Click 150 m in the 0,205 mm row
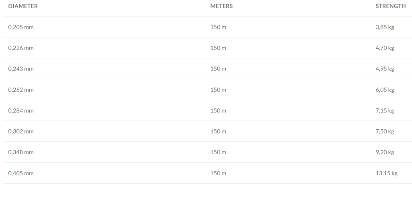This screenshot has width=412, height=222. 218,27
